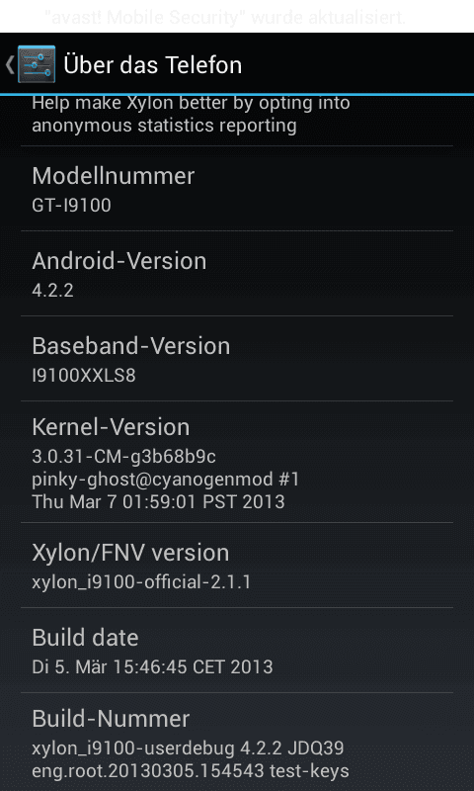Viewport: 474px width, 791px height.
Task: Tap the eng.root test-keys build string
Action: pyautogui.click(x=191, y=771)
